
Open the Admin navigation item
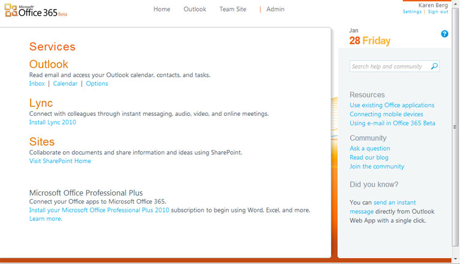coord(275,10)
